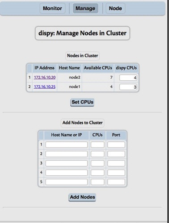
Task: Edit dispy CPUs field for node1
Action: click(128, 87)
